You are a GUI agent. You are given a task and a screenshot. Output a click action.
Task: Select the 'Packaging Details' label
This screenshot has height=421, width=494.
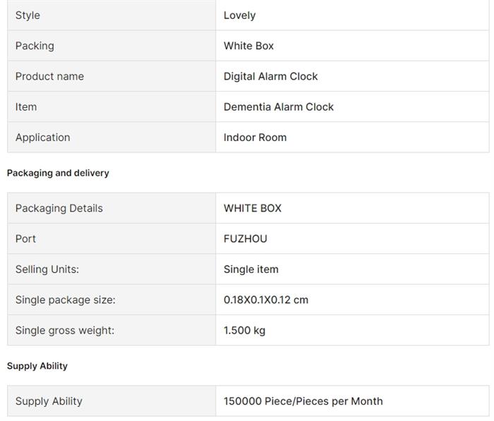click(x=59, y=208)
